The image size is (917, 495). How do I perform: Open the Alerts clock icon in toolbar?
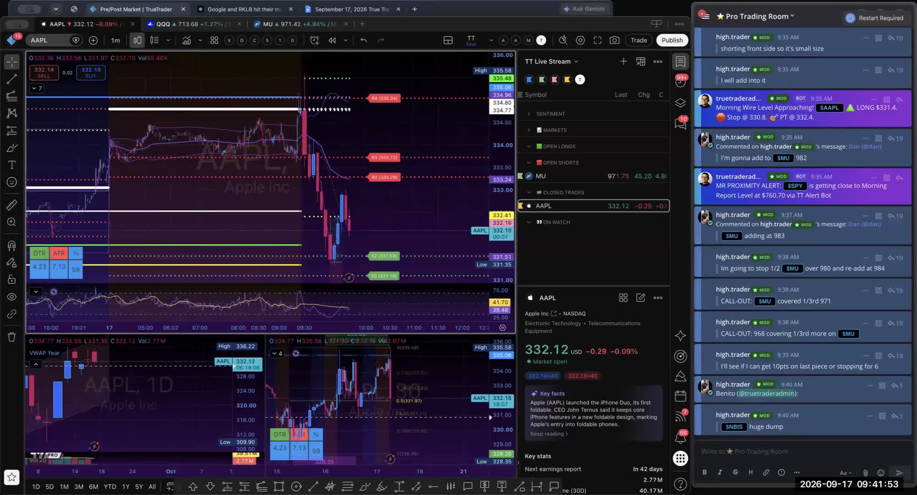[314, 40]
